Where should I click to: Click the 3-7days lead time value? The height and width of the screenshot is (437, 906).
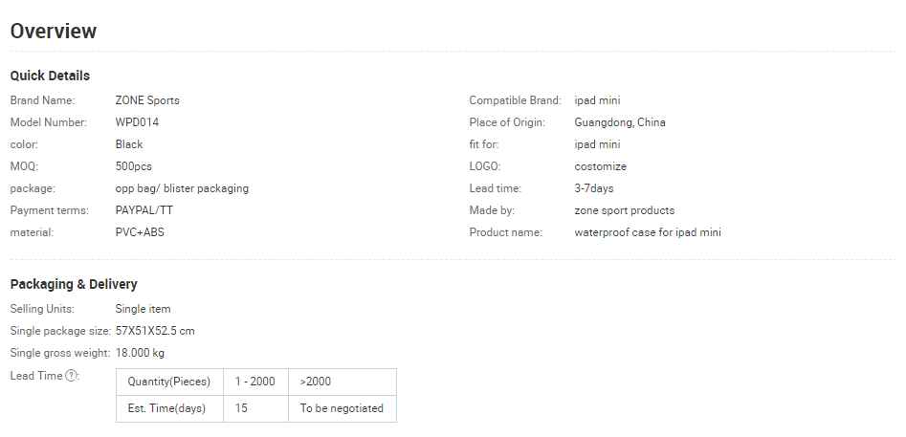click(x=593, y=188)
